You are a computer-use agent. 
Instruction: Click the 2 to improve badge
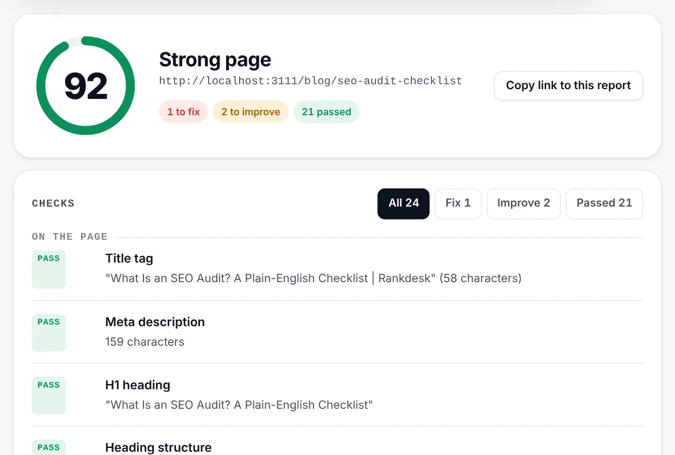point(251,112)
